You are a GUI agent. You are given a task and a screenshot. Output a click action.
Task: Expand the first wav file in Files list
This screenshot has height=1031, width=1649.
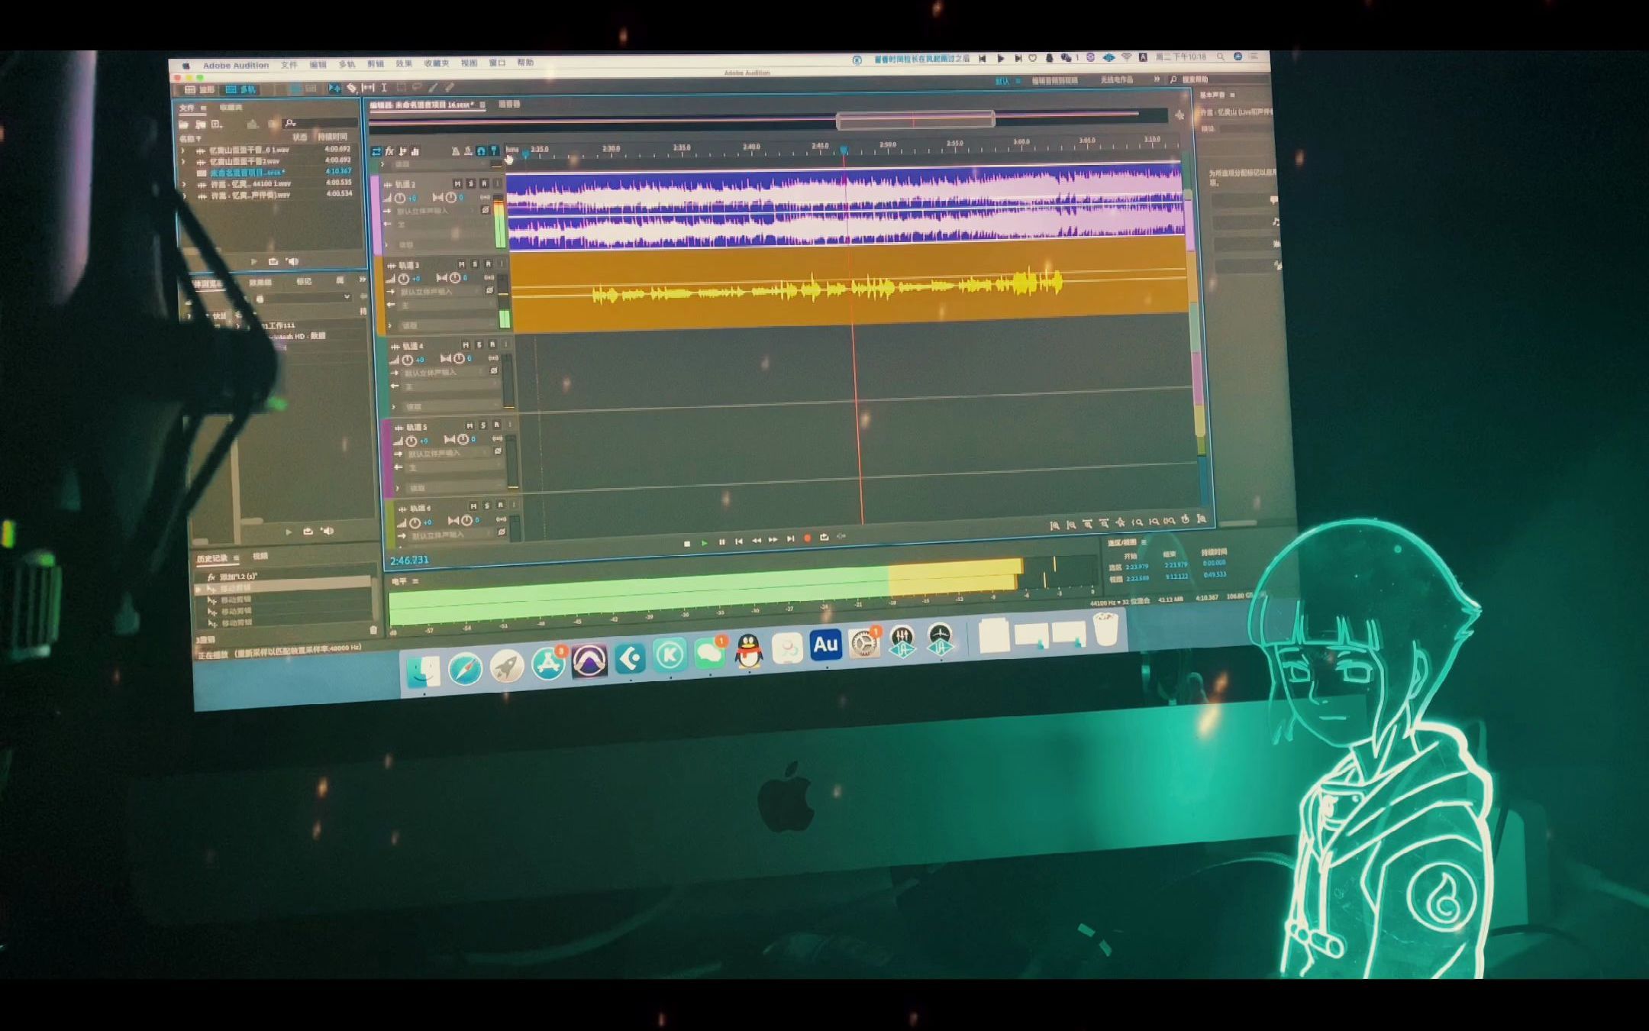coord(183,150)
